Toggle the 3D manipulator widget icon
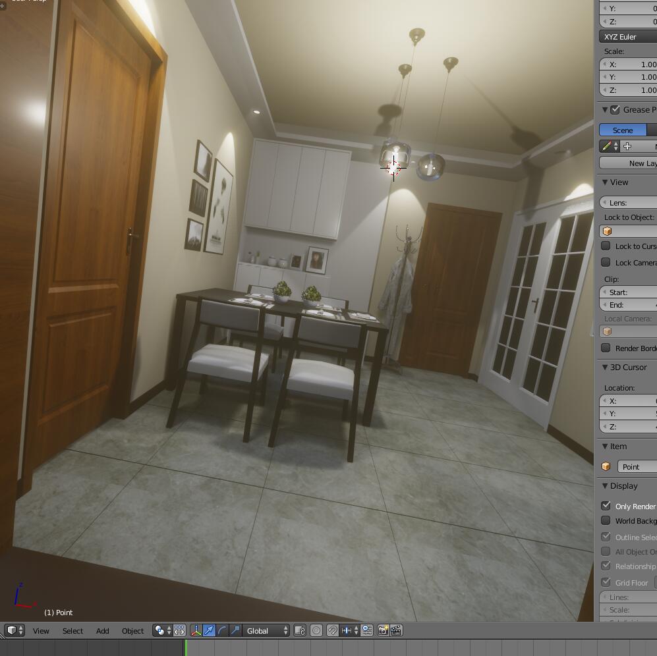657x656 pixels. tap(196, 630)
